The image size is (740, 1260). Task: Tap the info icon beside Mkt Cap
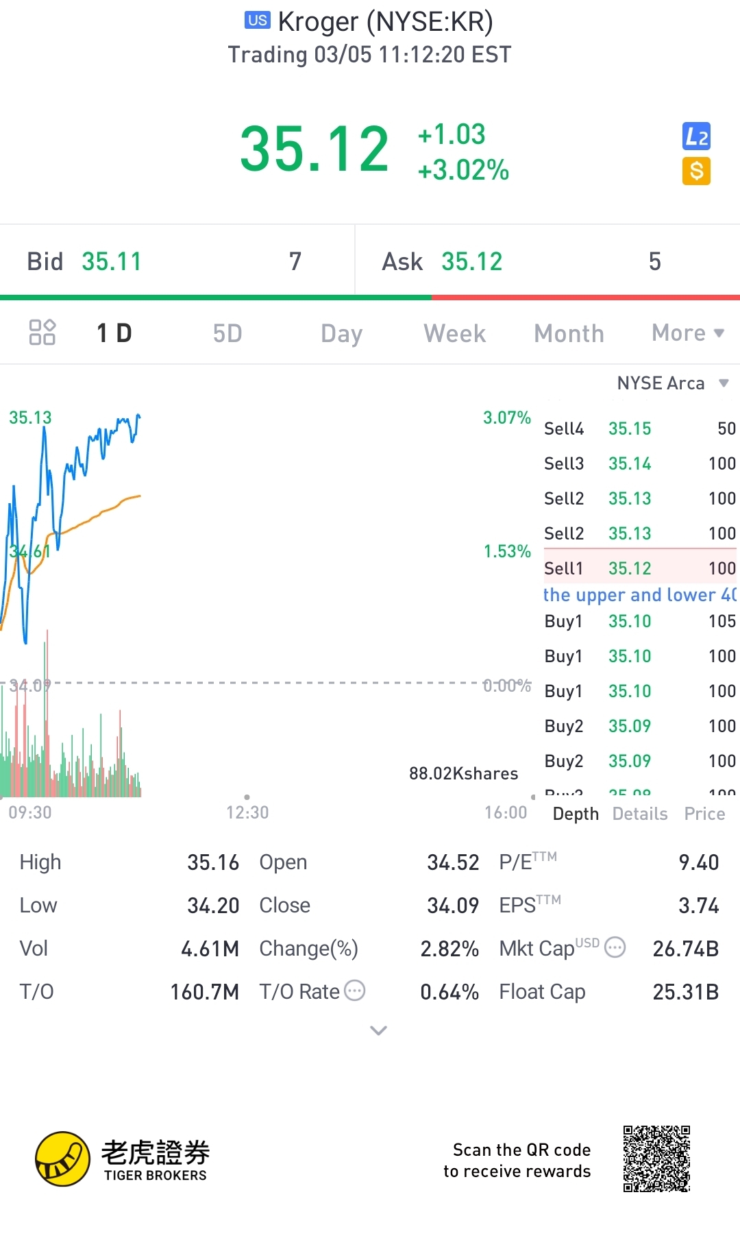pyautogui.click(x=615, y=947)
